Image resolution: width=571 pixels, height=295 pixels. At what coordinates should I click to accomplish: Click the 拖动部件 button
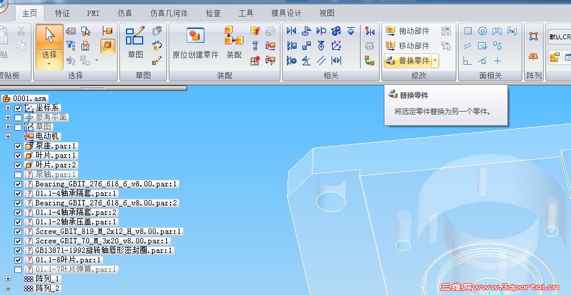pos(408,31)
